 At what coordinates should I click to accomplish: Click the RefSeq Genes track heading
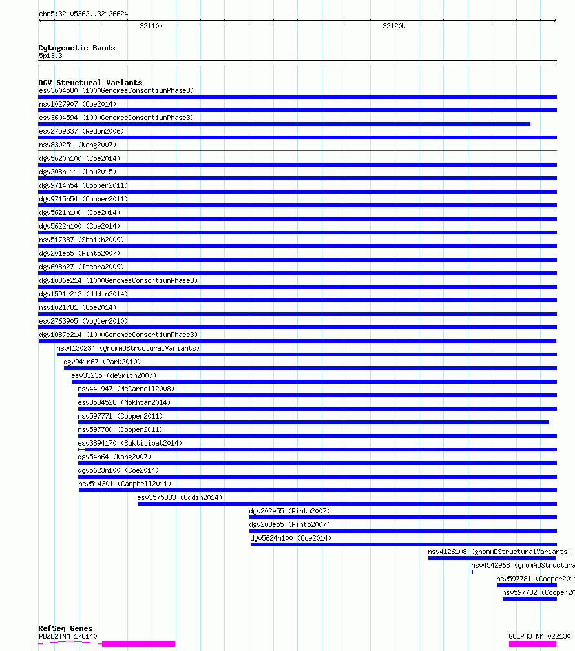click(x=65, y=628)
